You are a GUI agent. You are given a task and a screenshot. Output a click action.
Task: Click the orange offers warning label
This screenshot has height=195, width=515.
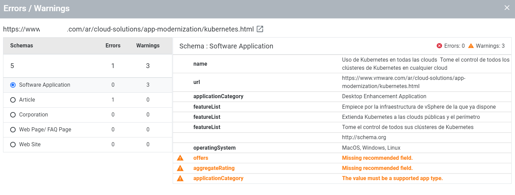tap(201, 158)
